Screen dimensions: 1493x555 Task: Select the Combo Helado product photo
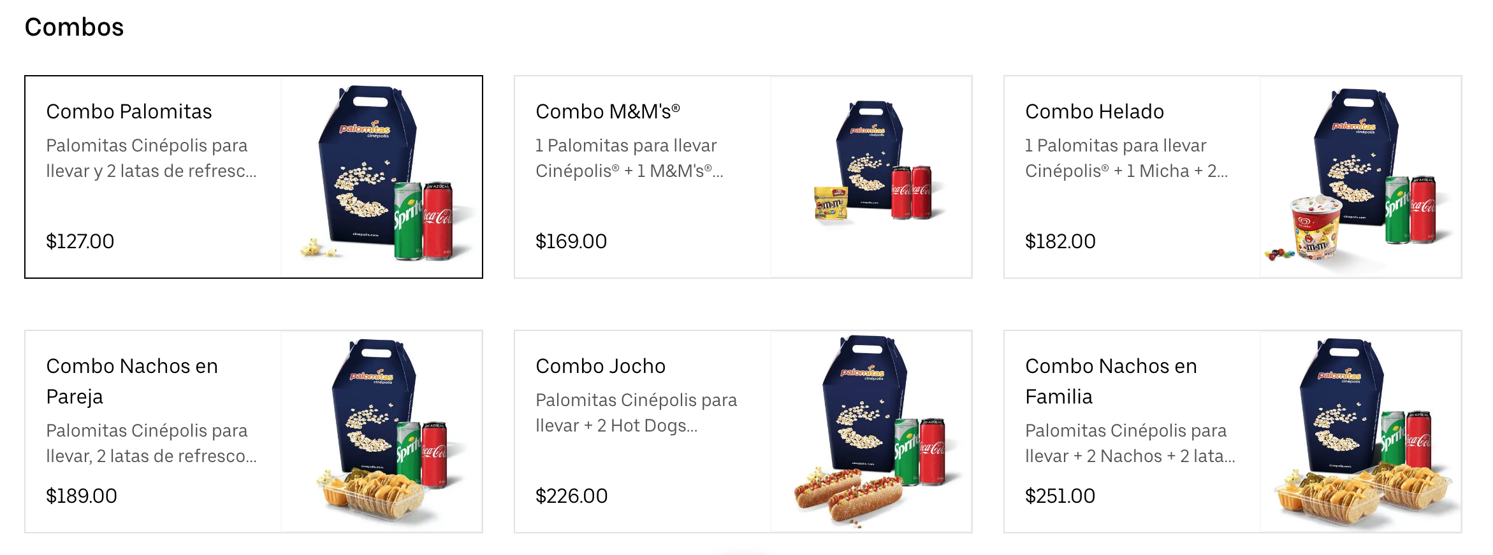(x=1361, y=177)
